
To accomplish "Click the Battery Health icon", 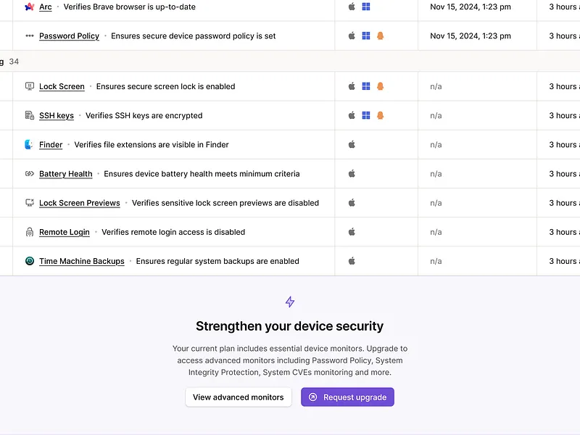I will 29,173.
